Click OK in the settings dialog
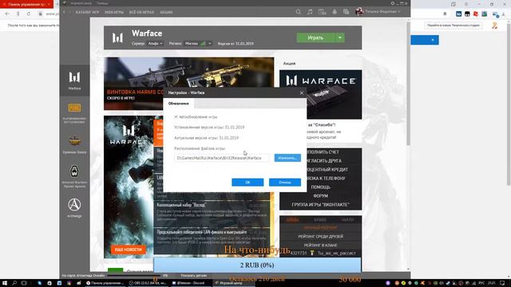The height and width of the screenshot is (287, 511). click(x=248, y=183)
